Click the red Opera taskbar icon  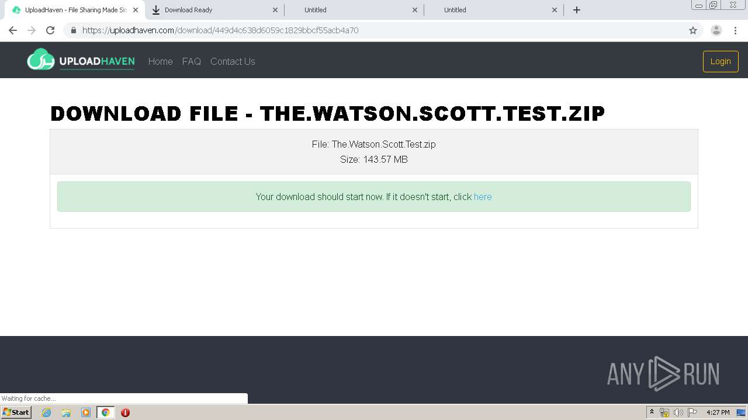pyautogui.click(x=125, y=412)
